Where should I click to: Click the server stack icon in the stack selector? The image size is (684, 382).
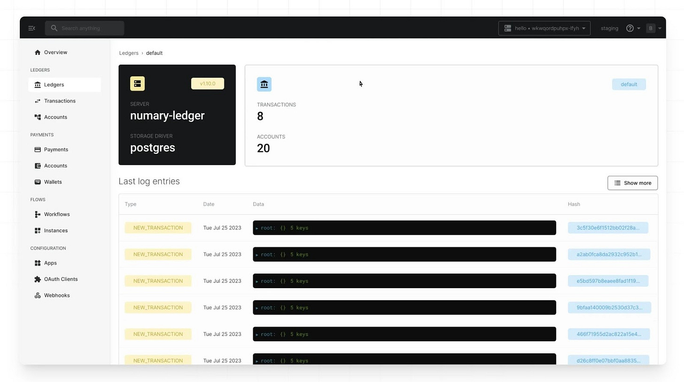507,28
